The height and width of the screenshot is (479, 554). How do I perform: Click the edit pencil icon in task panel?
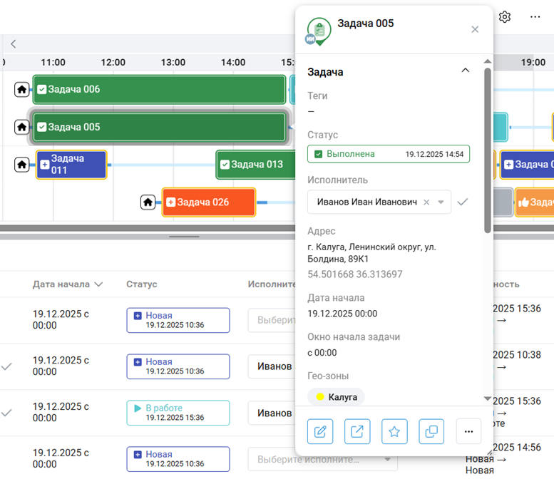point(320,431)
